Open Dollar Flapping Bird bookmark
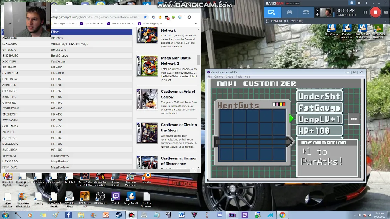390x219 pixels. [151, 23]
